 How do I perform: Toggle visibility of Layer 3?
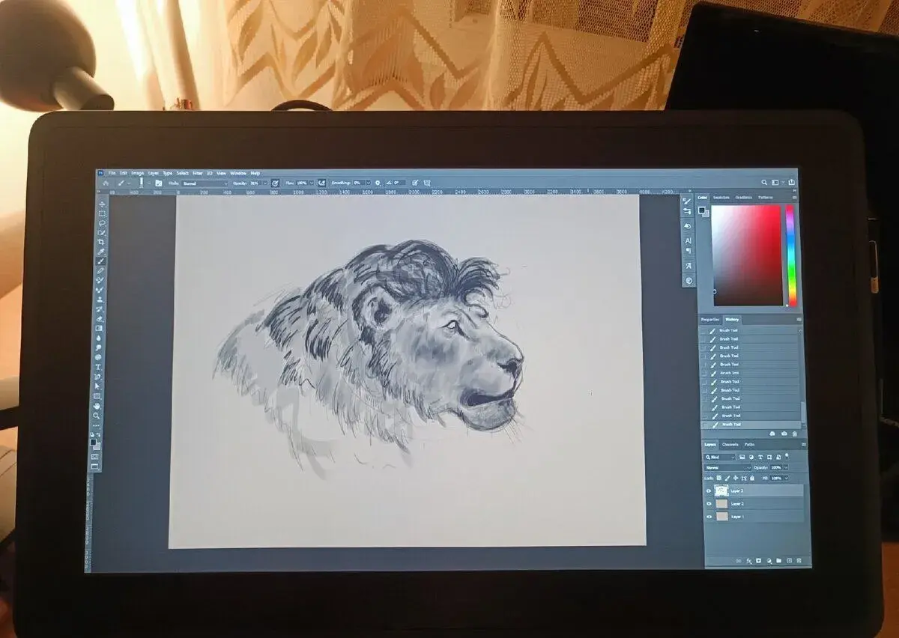[709, 490]
